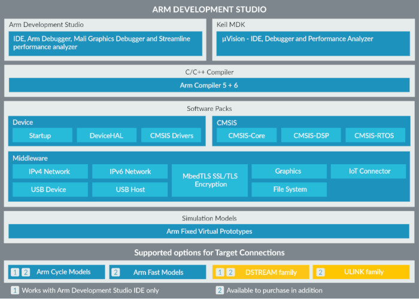Click badge 1 on DSTREAM family
The width and height of the screenshot is (419, 299).
220,272
